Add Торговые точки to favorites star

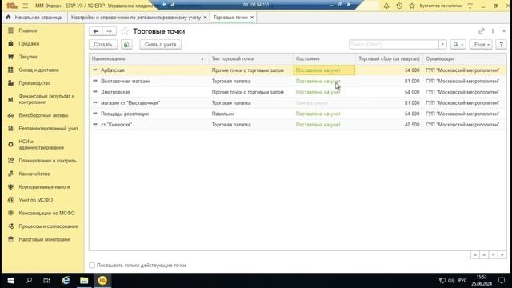(125, 31)
